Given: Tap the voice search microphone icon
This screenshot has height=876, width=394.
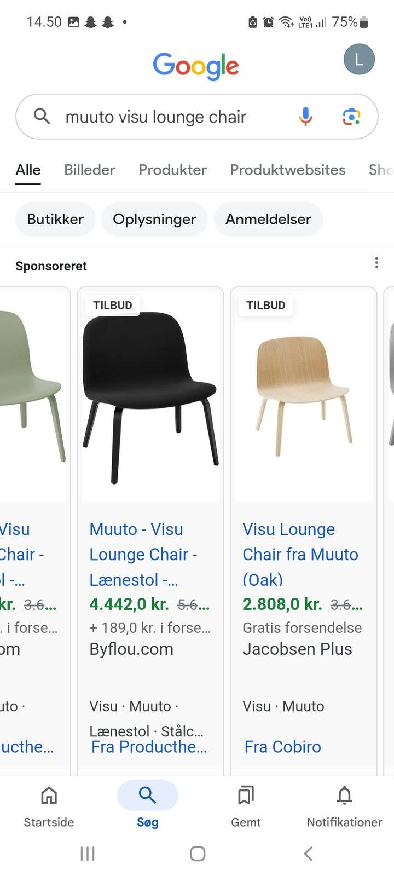Looking at the screenshot, I should pos(305,116).
